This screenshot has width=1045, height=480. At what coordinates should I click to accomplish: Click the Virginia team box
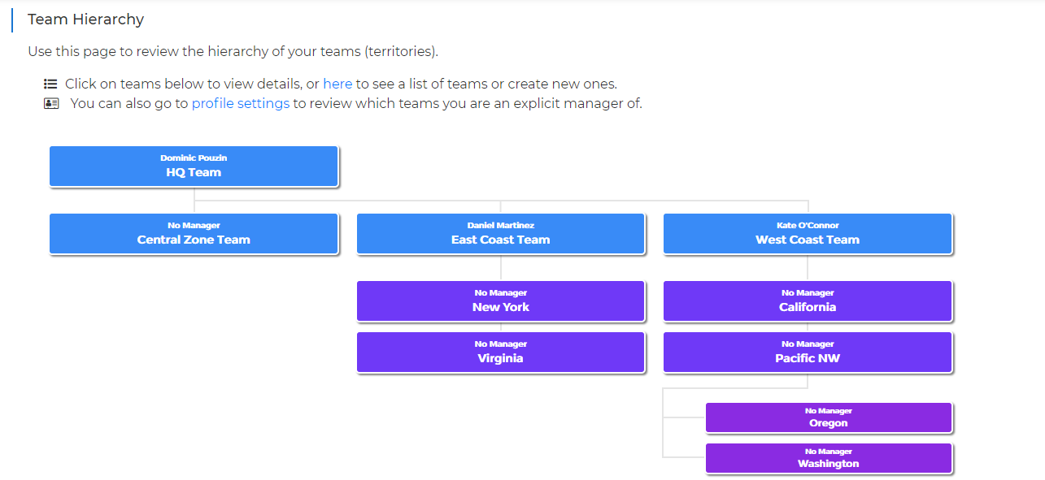point(500,352)
